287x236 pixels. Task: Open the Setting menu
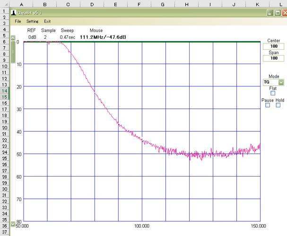pos(32,21)
